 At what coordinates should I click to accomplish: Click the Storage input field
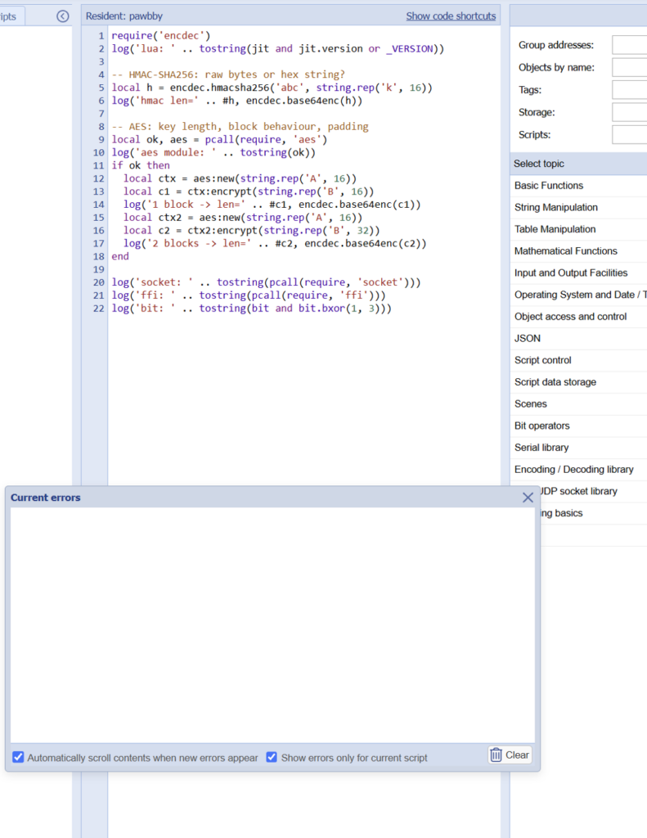(x=629, y=112)
